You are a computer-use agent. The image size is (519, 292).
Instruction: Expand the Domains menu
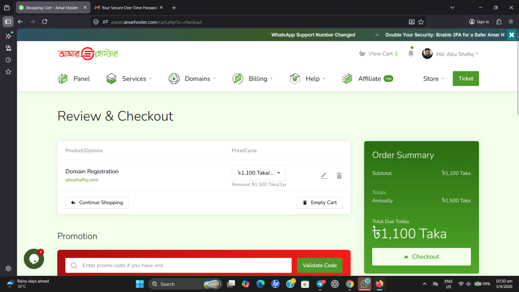(x=200, y=79)
